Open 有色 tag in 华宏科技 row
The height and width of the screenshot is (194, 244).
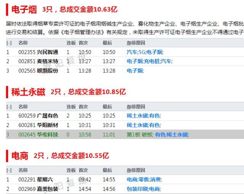(160, 134)
